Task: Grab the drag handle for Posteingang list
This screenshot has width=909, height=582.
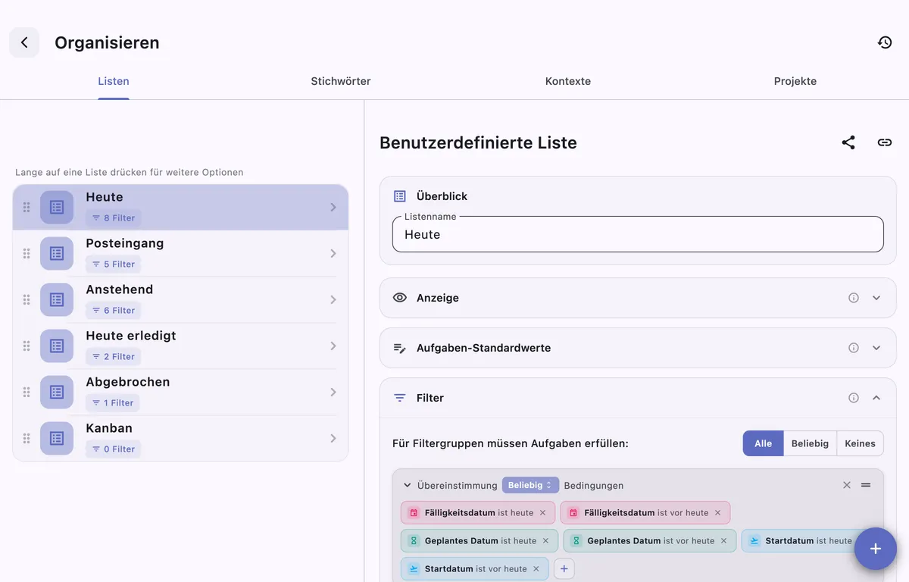Action: (x=27, y=254)
